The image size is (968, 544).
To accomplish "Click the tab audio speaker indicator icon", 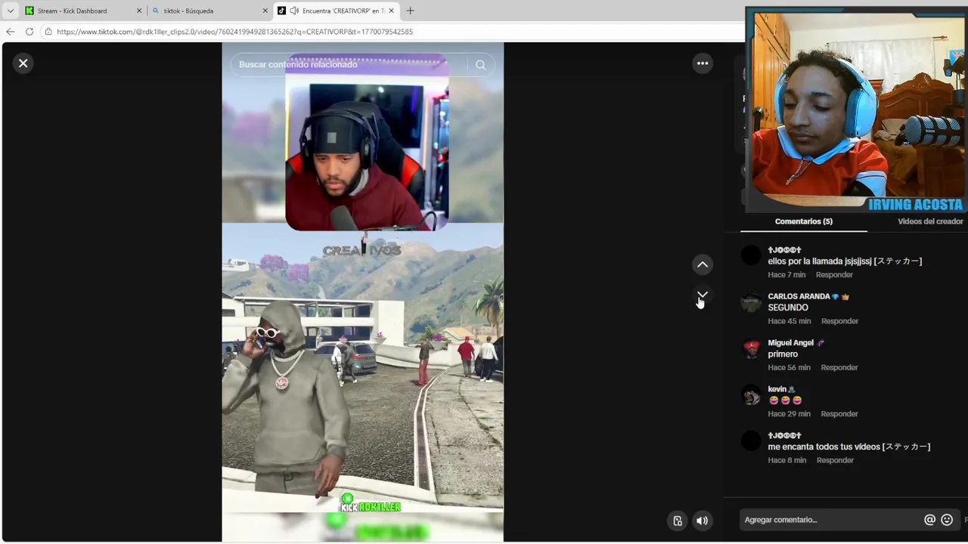I will [294, 11].
